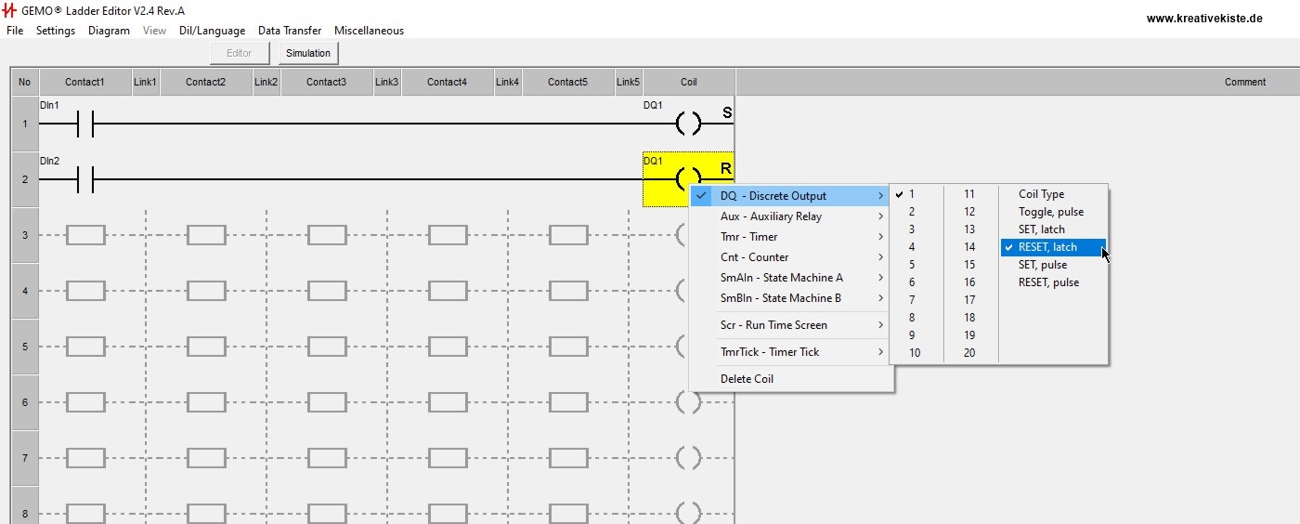Click empty Contact5 placeholder in row 5
This screenshot has height=524, width=1300.
[x=568, y=347]
